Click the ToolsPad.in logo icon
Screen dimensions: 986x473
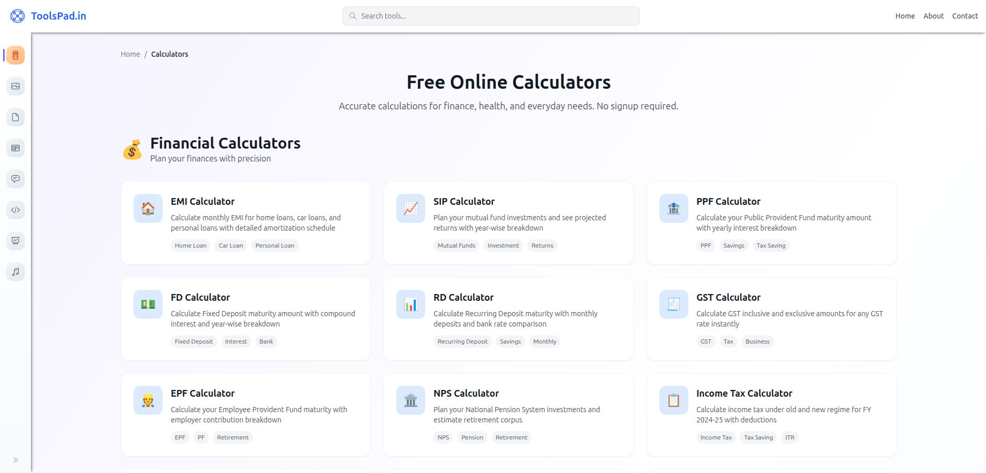point(17,15)
